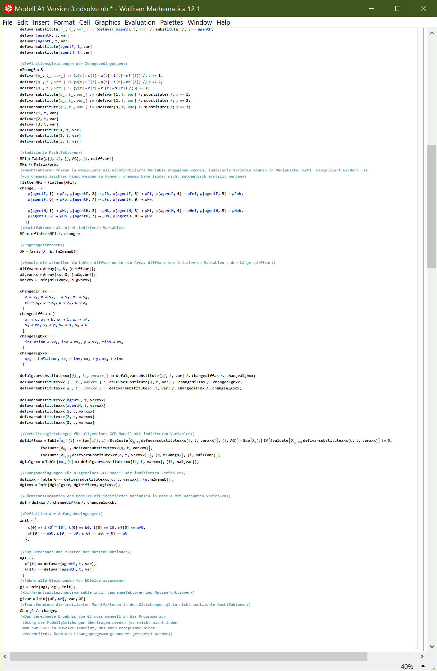Open the Format menu
Image resolution: width=437 pixels, height=671 pixels.
tap(64, 22)
